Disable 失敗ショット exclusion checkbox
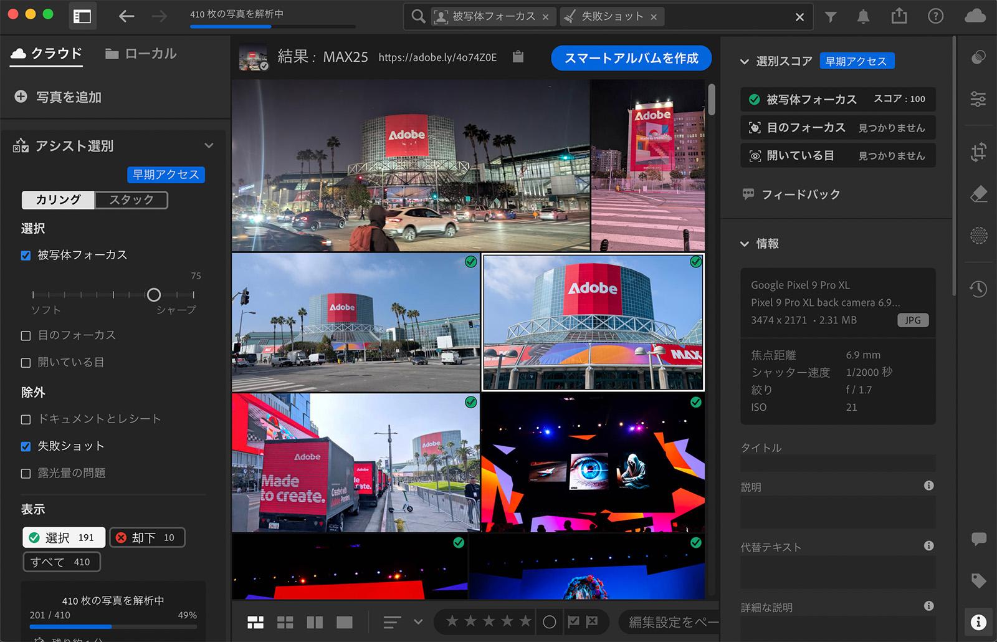 coord(26,446)
